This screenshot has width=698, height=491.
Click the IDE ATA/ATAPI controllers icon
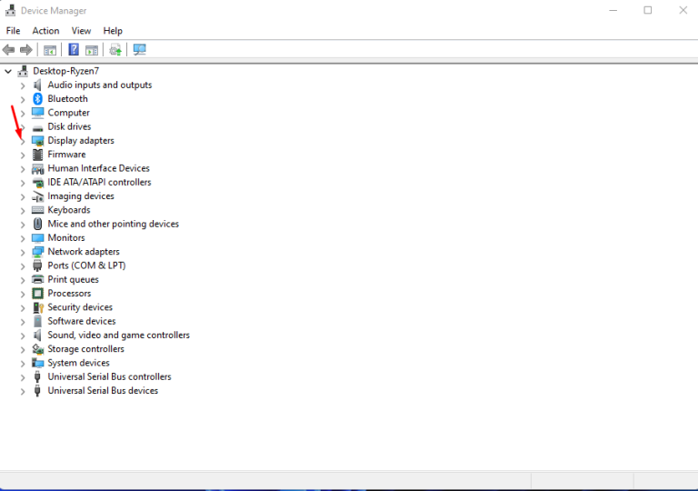tap(38, 182)
